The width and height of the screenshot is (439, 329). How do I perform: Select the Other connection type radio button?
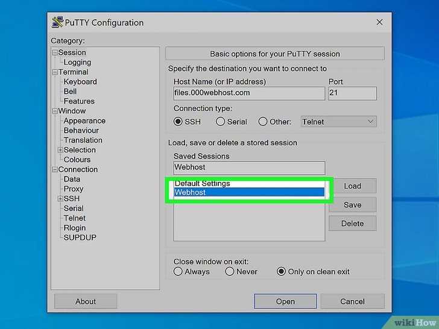click(x=263, y=122)
